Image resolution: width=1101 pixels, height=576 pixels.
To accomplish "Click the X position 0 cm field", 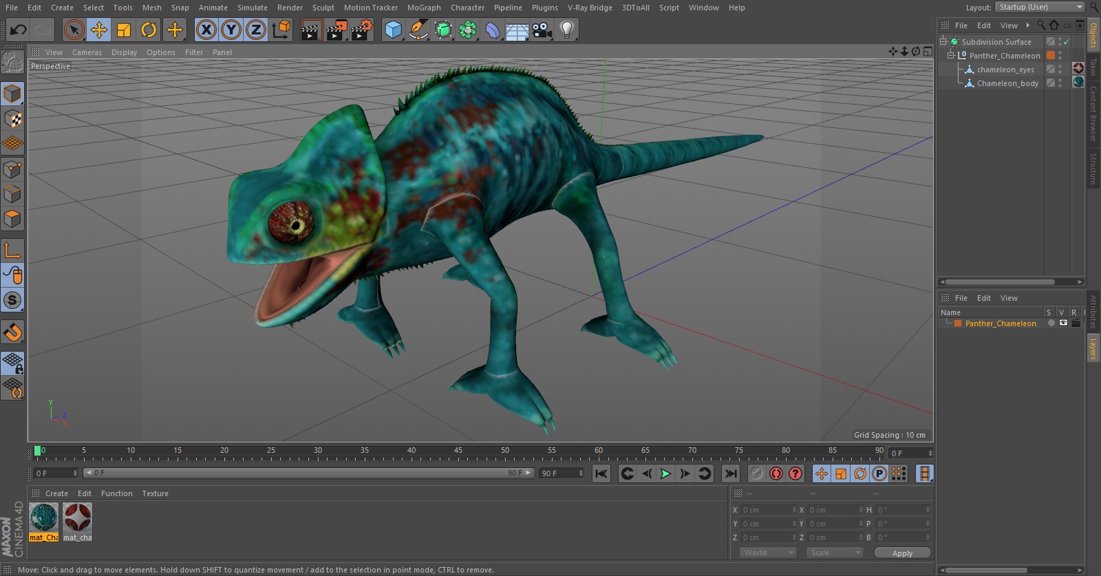I will coord(768,510).
